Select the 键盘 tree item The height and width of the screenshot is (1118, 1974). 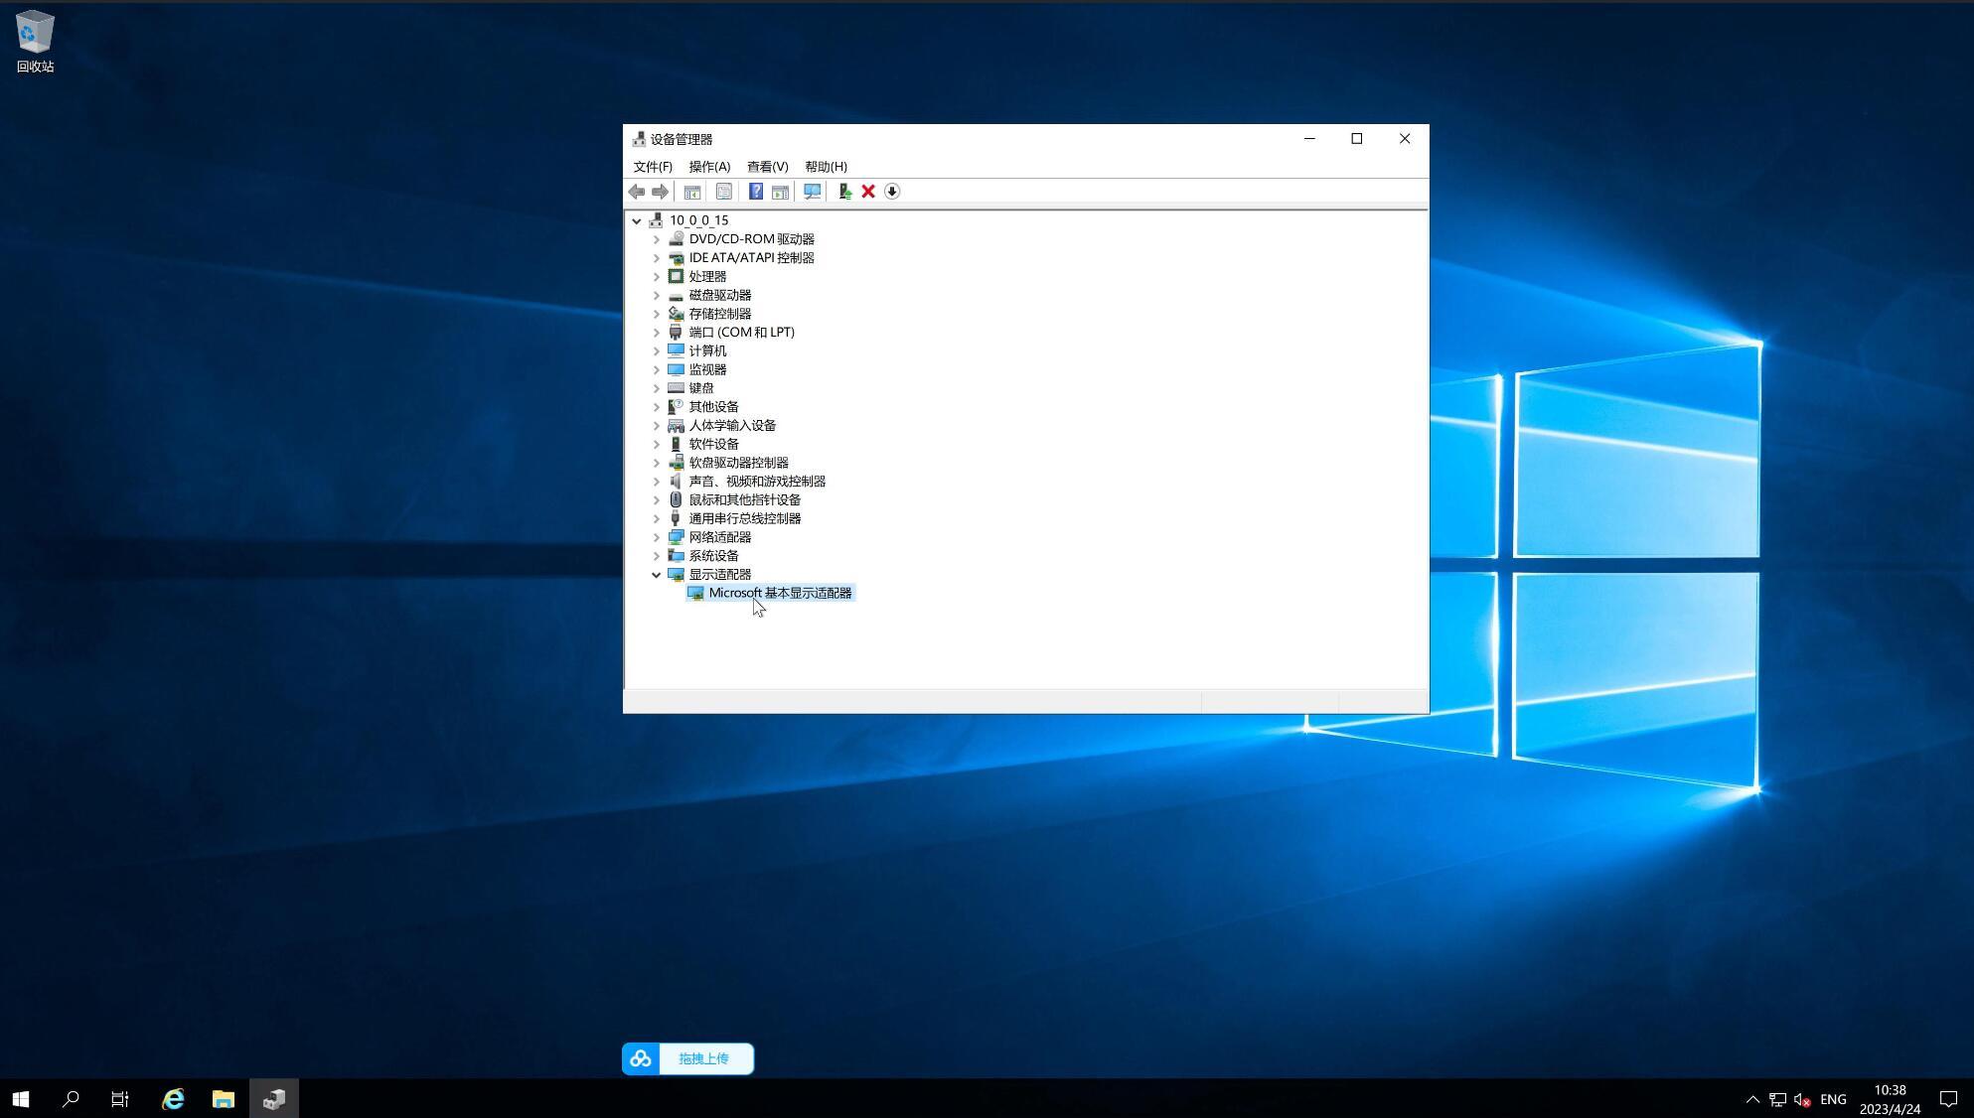coord(701,388)
